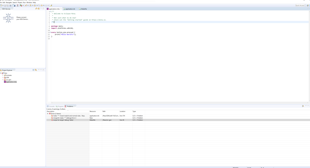
Task: Click Collapse All in Project Explorer
Action: point(34,70)
